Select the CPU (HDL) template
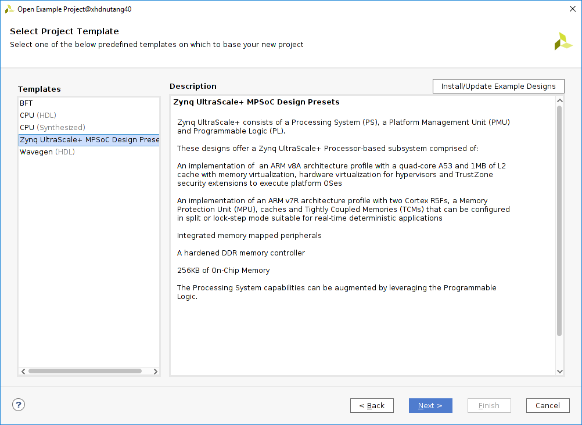Viewport: 582px width, 425px height. click(x=38, y=115)
